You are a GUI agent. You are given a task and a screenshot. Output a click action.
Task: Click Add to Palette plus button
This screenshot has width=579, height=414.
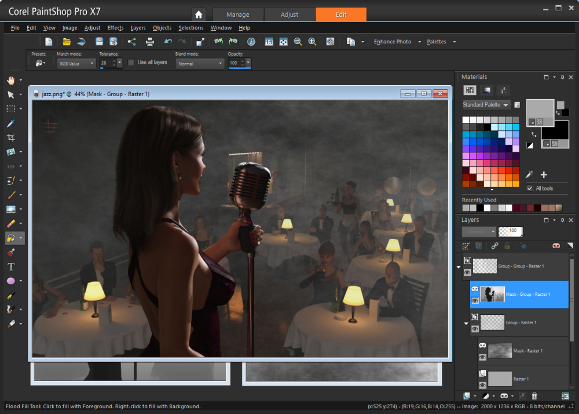tap(544, 175)
